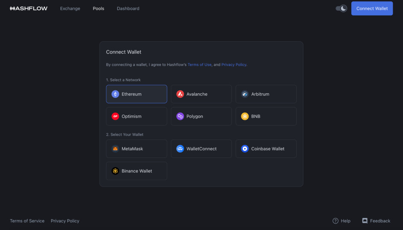Click the 'Connect Wallet' dialog heading
Viewport: 403px width, 230px height.
124,52
